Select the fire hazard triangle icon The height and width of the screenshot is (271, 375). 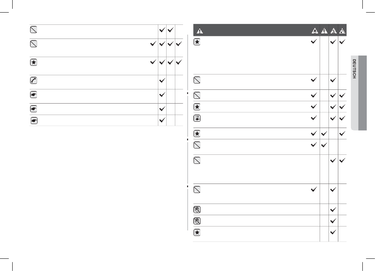pyautogui.click(x=315, y=31)
